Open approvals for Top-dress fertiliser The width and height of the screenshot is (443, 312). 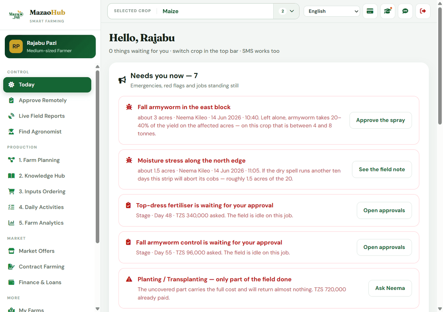384,210
